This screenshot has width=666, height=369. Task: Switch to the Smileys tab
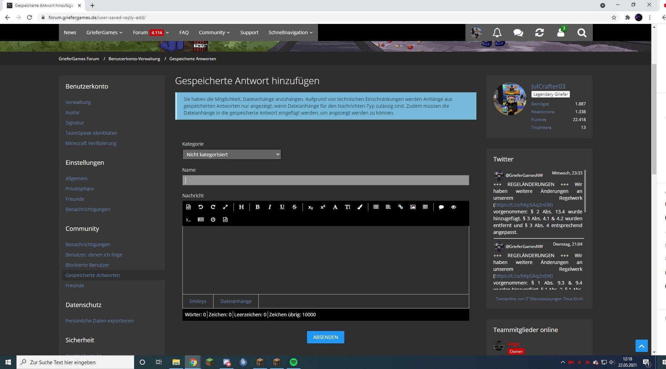[198, 301]
